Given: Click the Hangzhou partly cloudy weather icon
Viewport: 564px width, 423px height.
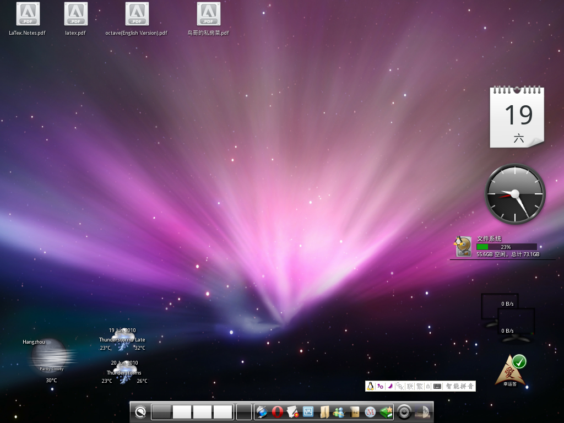Looking at the screenshot, I should pyautogui.click(x=51, y=356).
